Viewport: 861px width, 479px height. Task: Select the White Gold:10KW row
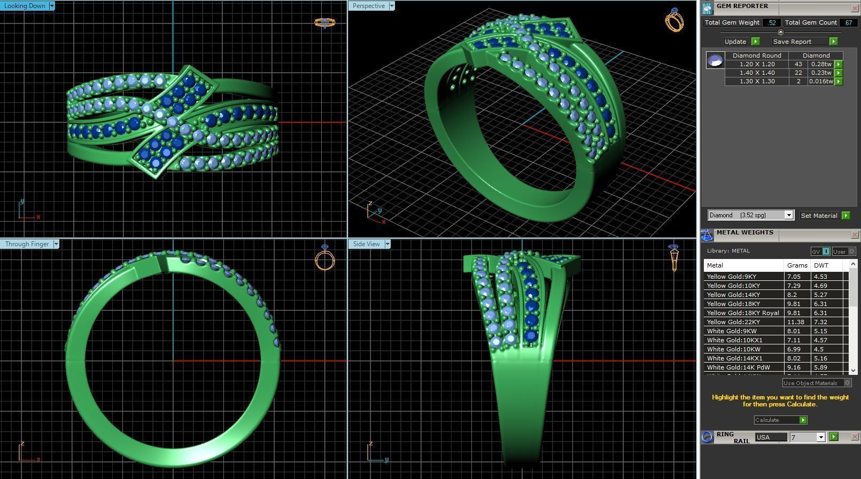tap(776, 349)
